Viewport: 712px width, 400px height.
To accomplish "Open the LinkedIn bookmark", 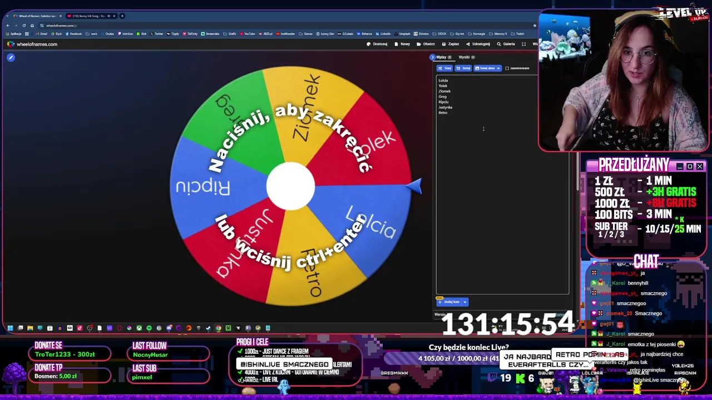I will [x=383, y=34].
